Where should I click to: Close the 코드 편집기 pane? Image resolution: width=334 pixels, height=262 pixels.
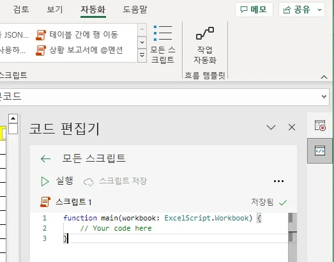pyautogui.click(x=292, y=127)
